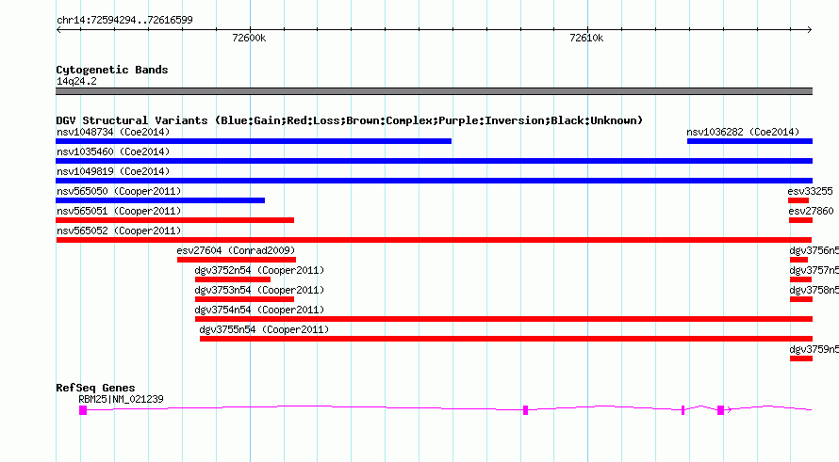Click the nsv1048734 (Coe2014) label
839x462 pixels.
113,132
